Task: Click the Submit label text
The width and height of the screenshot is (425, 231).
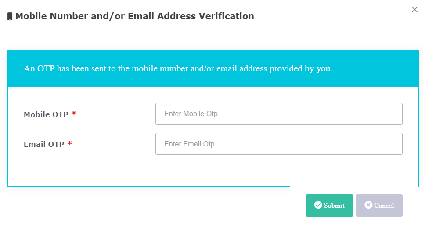Action: [334, 206]
